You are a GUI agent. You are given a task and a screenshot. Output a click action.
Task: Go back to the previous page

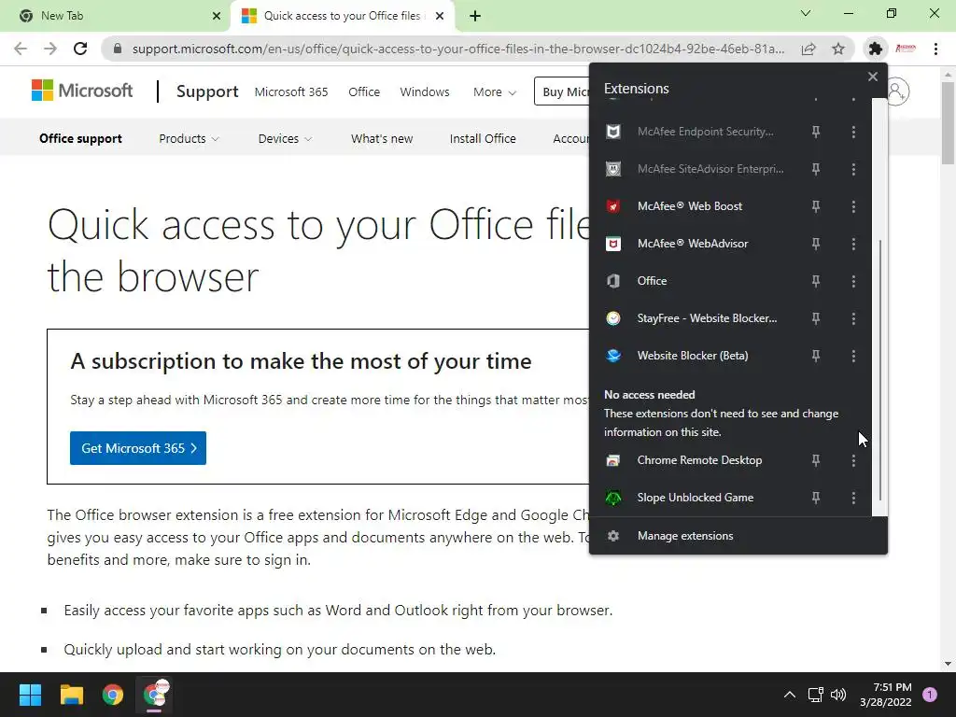point(21,49)
